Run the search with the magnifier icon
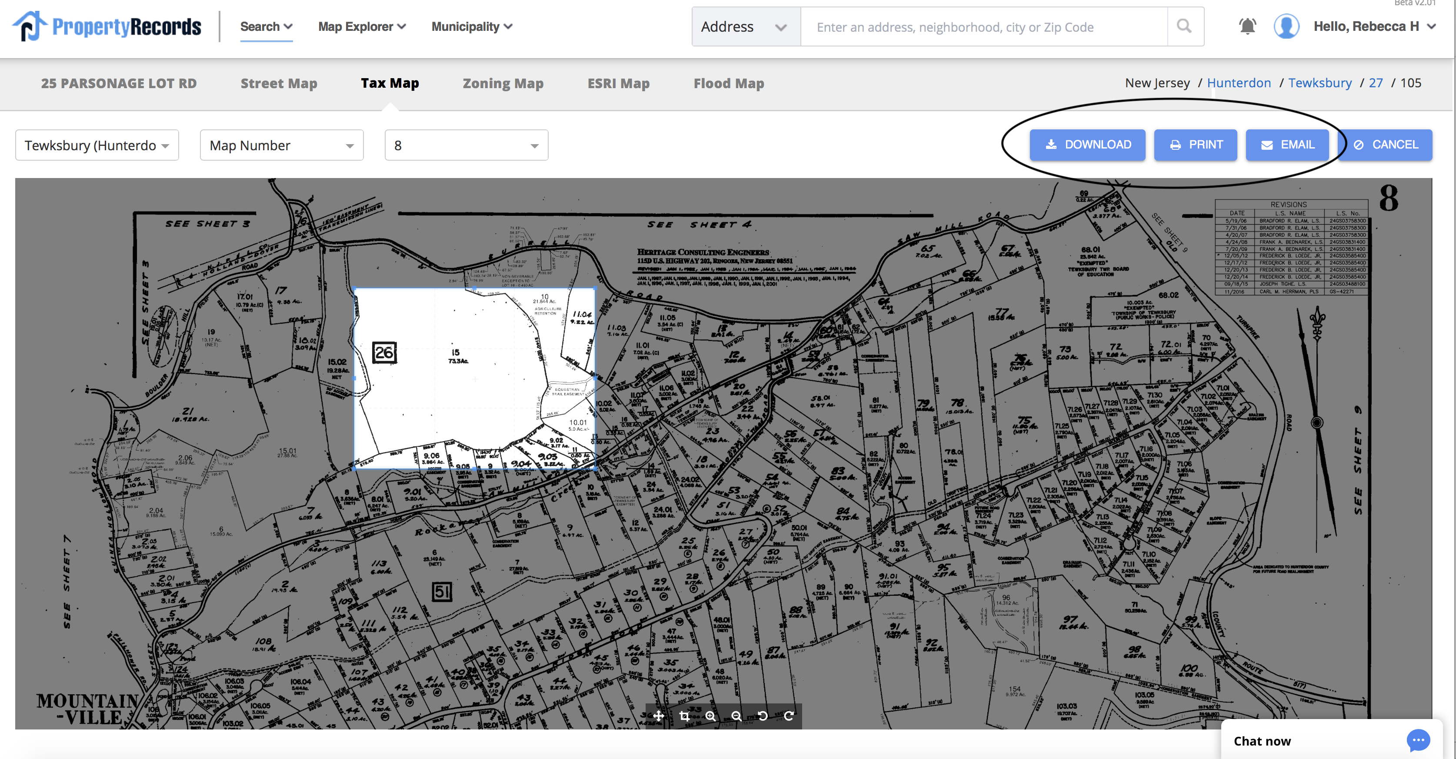 tap(1184, 26)
